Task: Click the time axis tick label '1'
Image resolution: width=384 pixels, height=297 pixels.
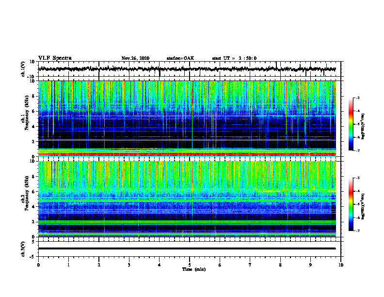Action: click(68, 265)
